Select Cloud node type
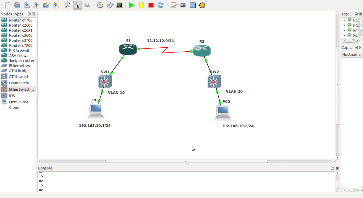Viewport: 363px width, 198px height. tap(18, 108)
